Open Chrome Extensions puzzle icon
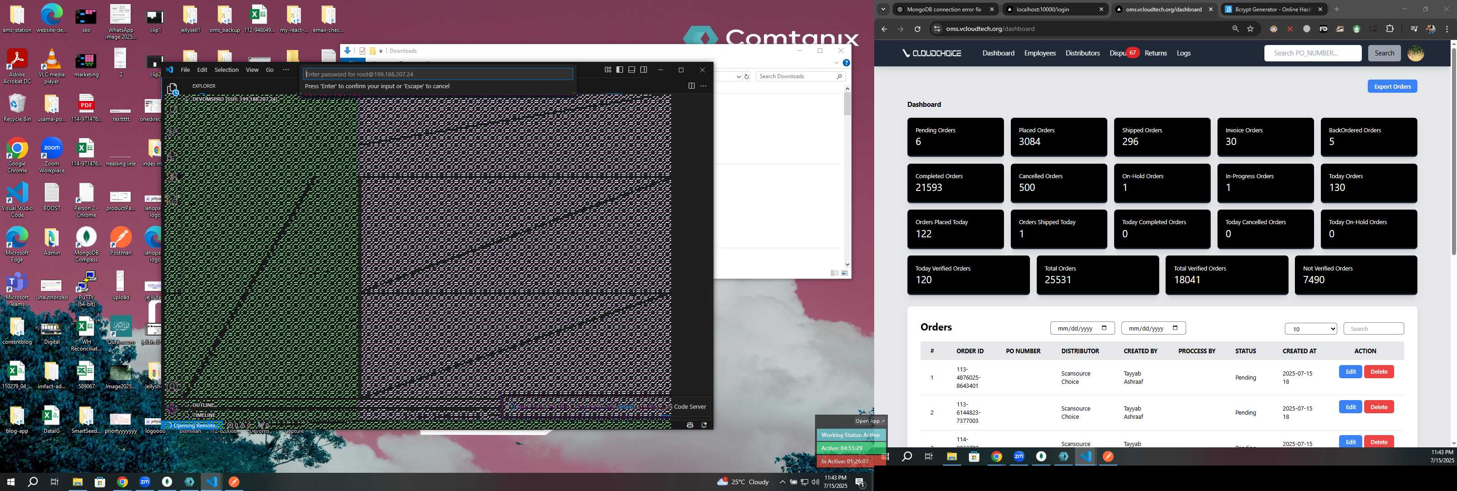 pos(1390,29)
